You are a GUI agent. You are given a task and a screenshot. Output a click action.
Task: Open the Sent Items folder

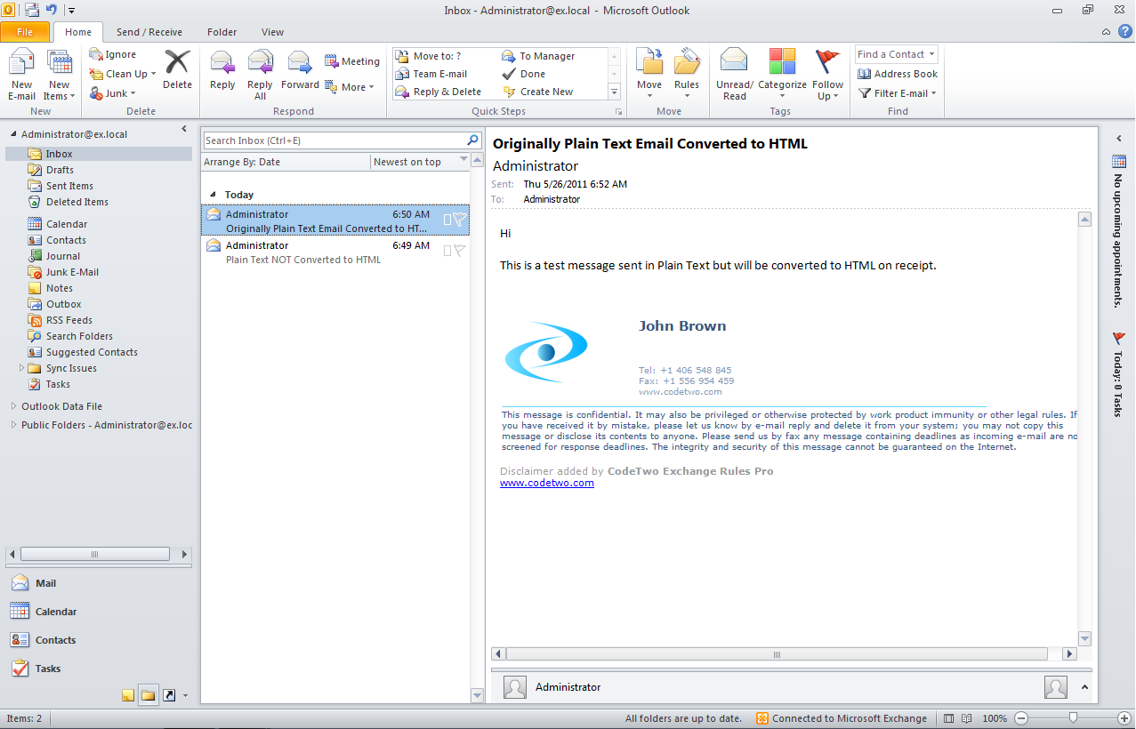[x=69, y=186]
